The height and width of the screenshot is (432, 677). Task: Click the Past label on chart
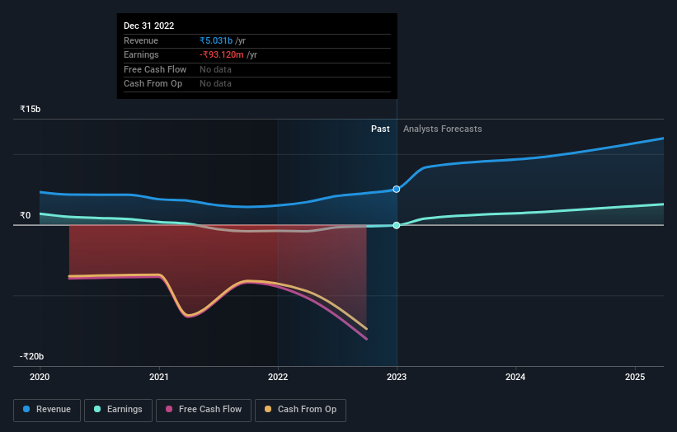coord(380,129)
